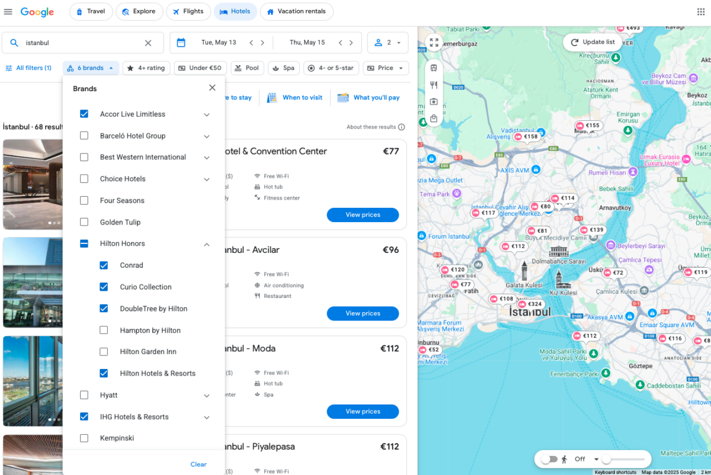The image size is (711, 475).
Task: Click the €72 hotel map pin
Action: pyautogui.click(x=614, y=273)
